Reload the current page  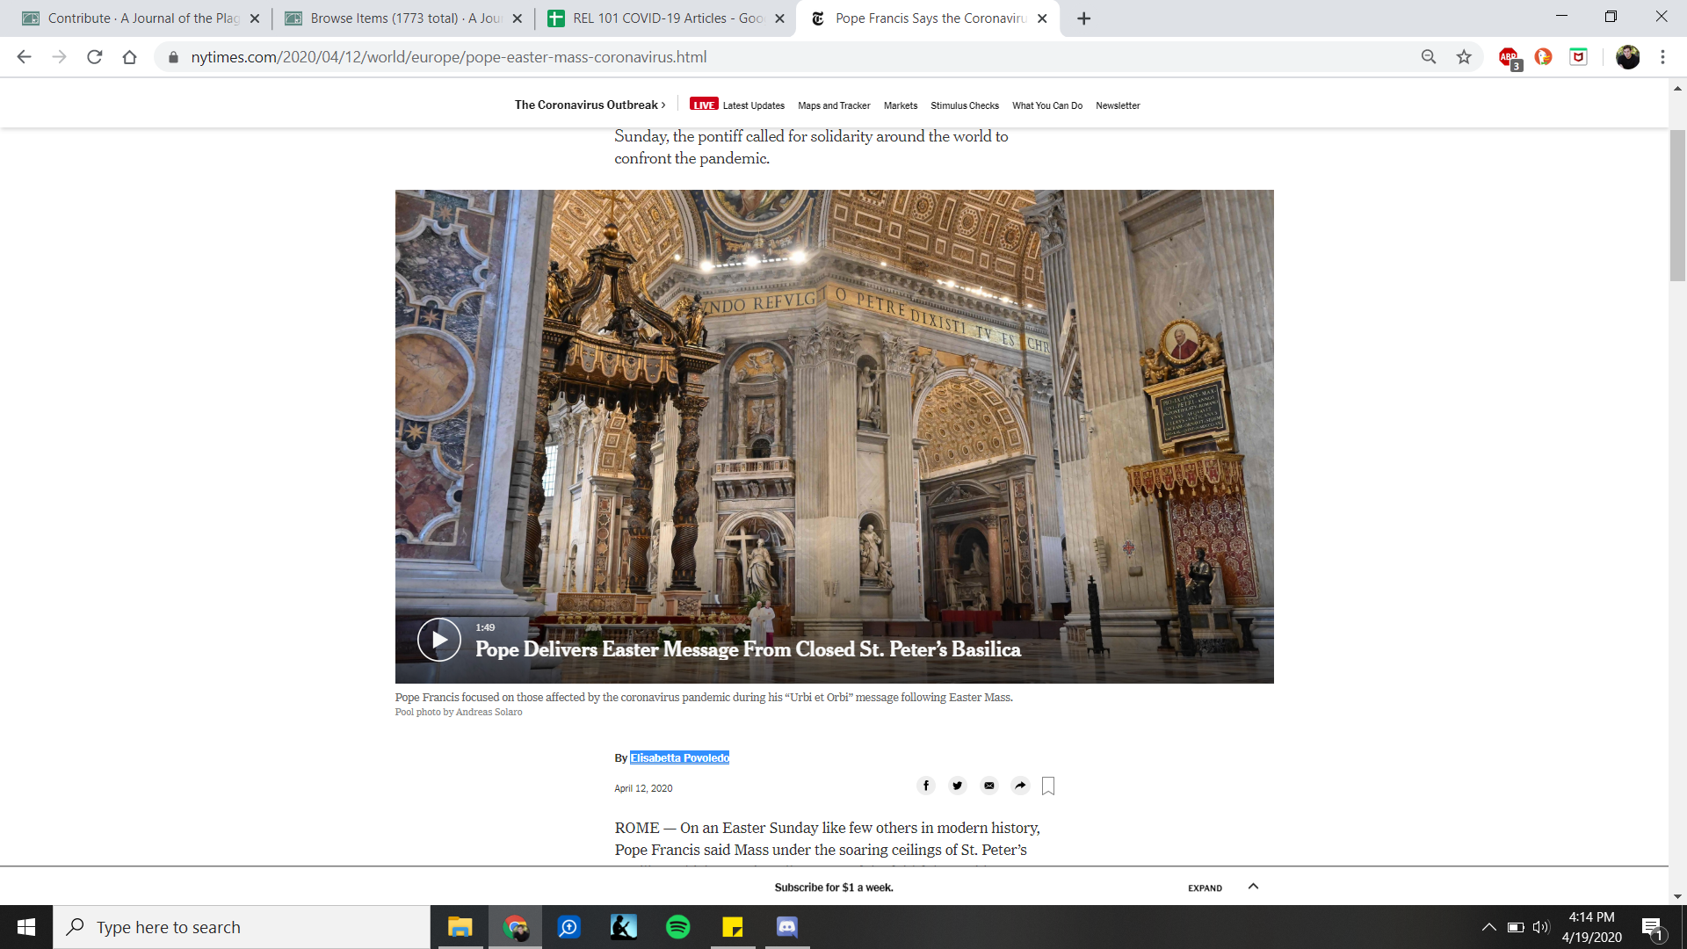tap(95, 57)
